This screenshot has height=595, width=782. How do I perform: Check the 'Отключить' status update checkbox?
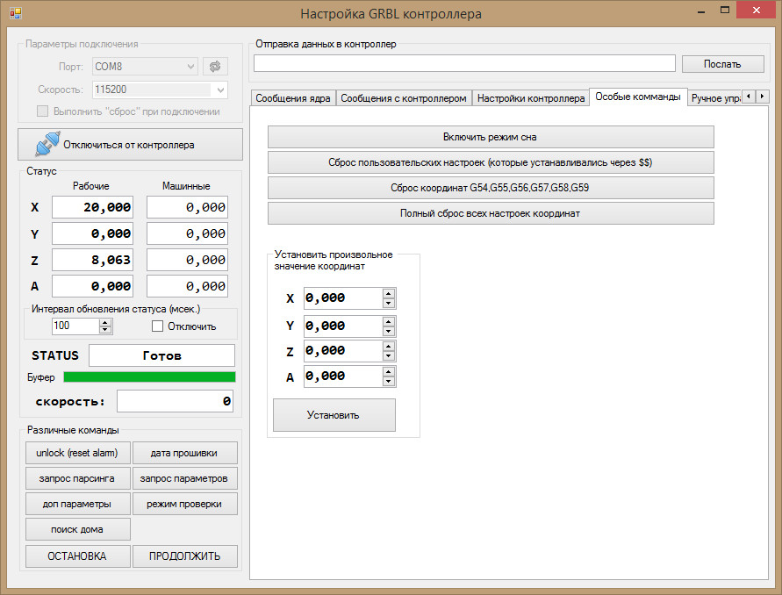click(157, 326)
